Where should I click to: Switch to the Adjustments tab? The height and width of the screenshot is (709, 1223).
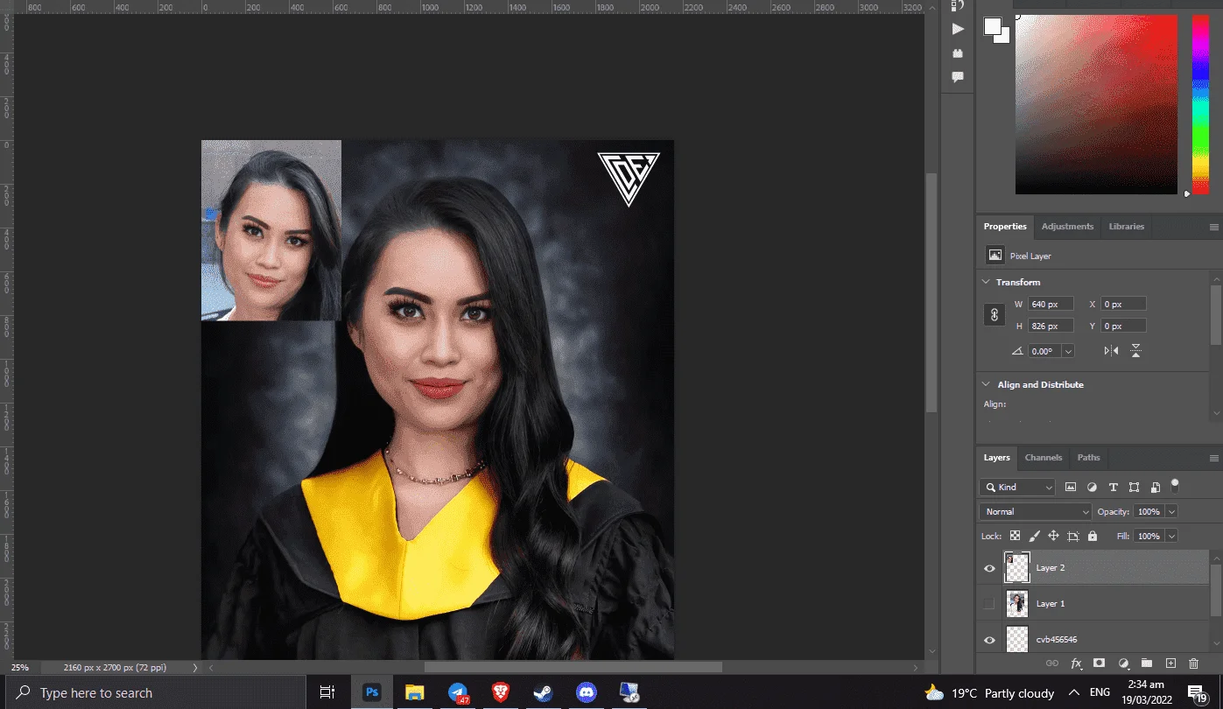pyautogui.click(x=1067, y=227)
